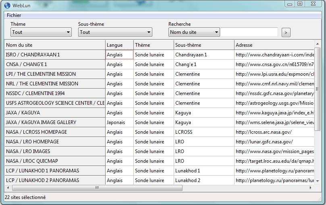Click the http://lcross.arc.nasa.gov/ address

[x=274, y=132]
